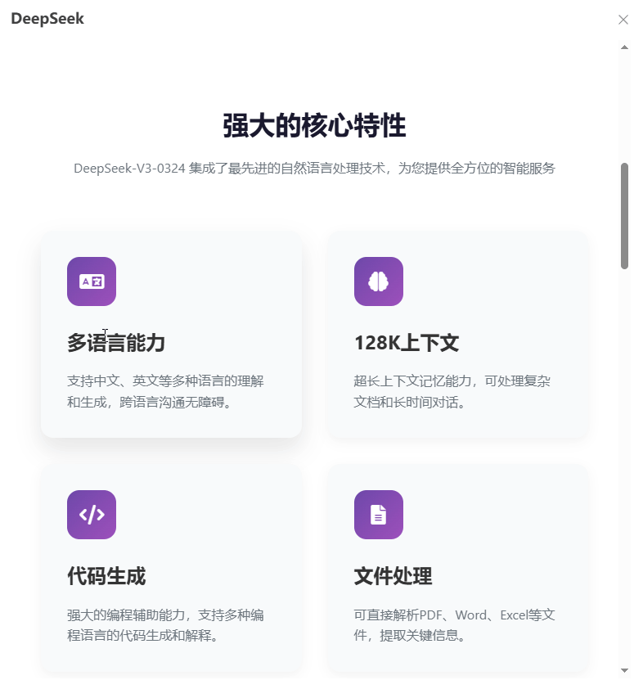Click the DeepSeek title text

point(47,19)
